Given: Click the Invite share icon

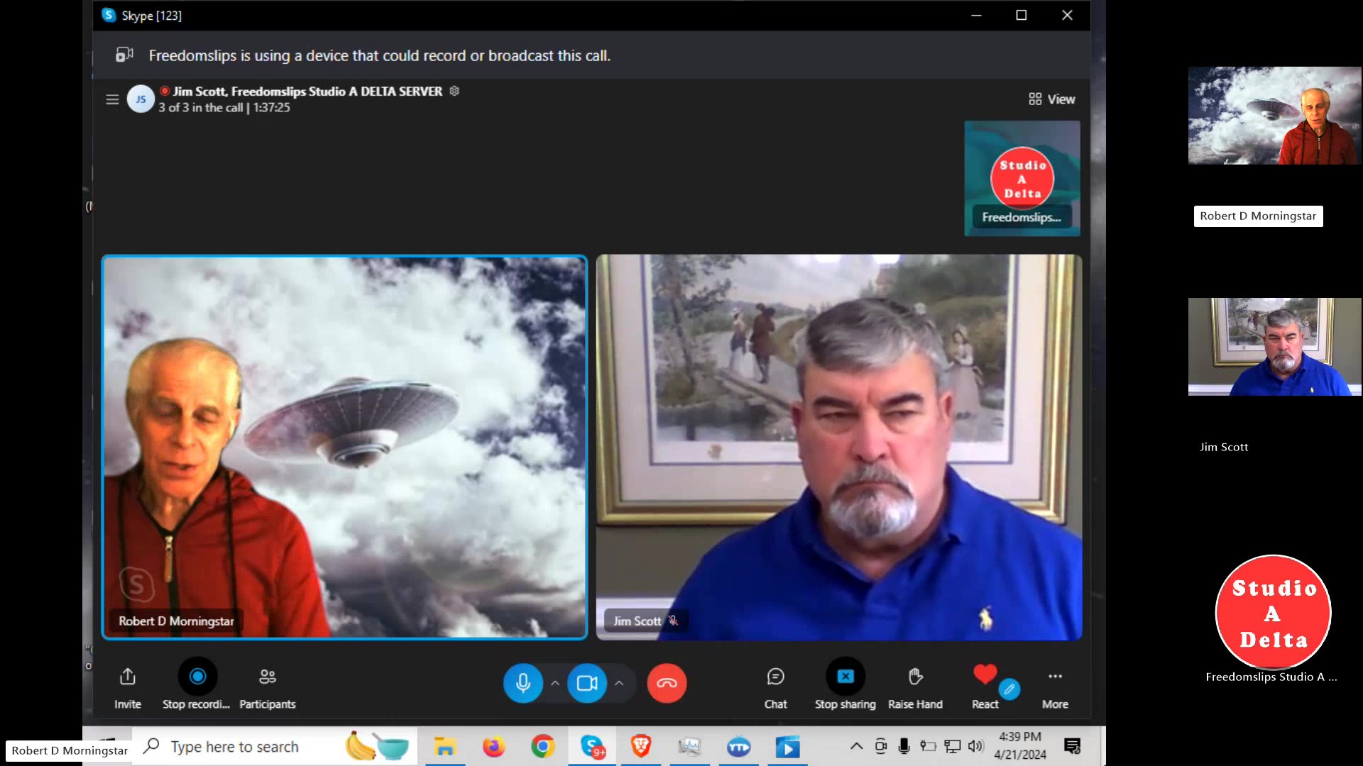Looking at the screenshot, I should pyautogui.click(x=128, y=677).
